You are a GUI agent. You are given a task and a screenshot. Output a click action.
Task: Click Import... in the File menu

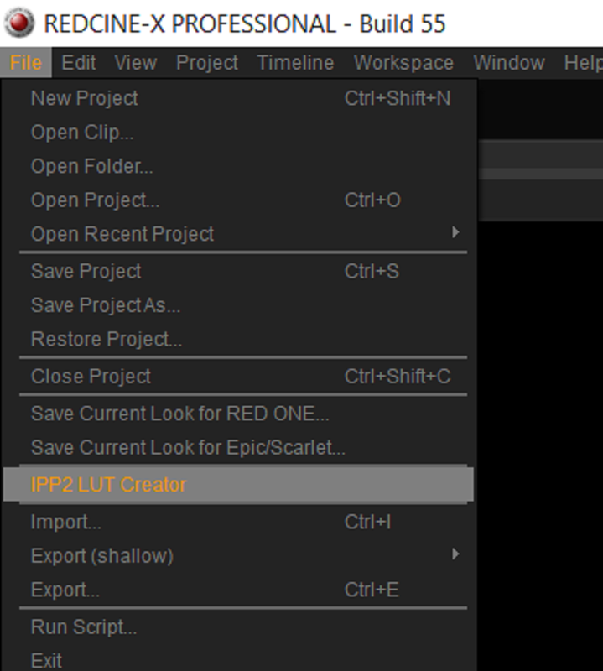click(238, 522)
